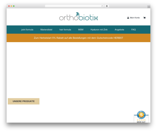Viewport: 157px width, 132px height.
Task: Open the MSM menu item
Action: click(81, 30)
